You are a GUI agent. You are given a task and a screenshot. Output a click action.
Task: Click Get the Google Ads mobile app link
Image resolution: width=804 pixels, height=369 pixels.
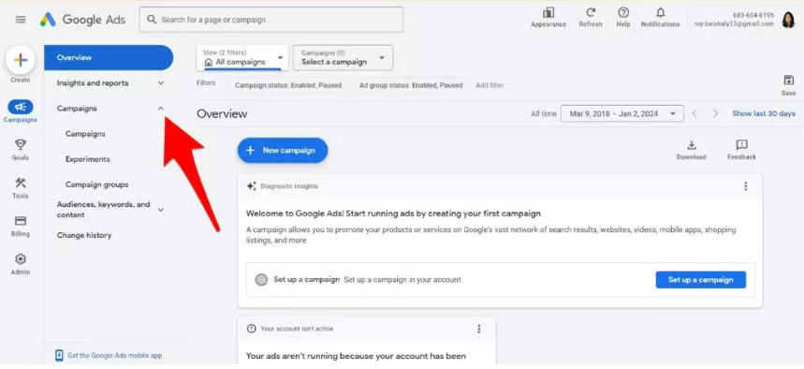[115, 355]
